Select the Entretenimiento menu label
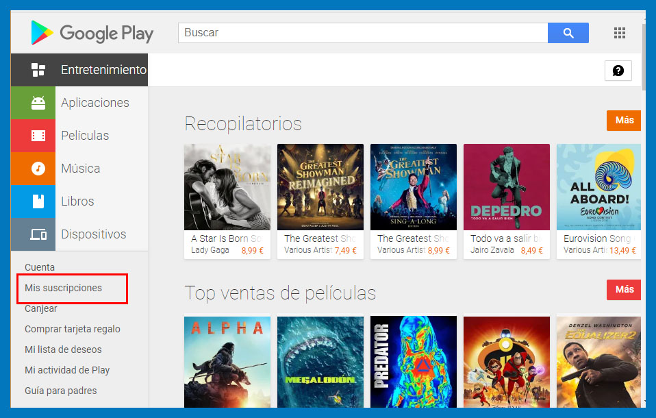 (x=104, y=69)
